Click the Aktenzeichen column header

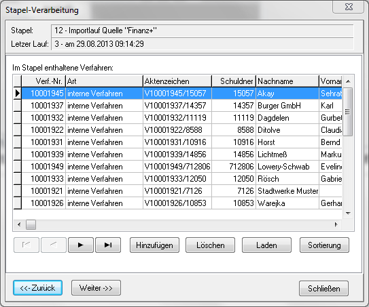[x=177, y=81]
